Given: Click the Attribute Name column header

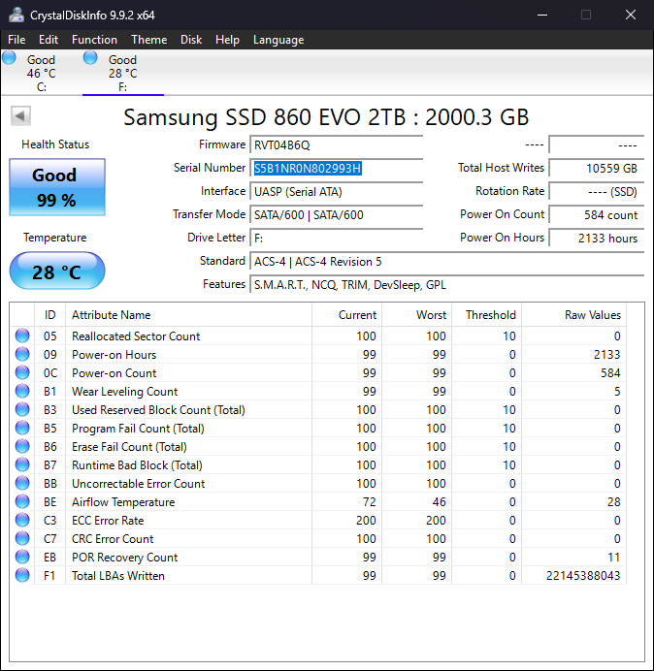Looking at the screenshot, I should click(x=188, y=315).
